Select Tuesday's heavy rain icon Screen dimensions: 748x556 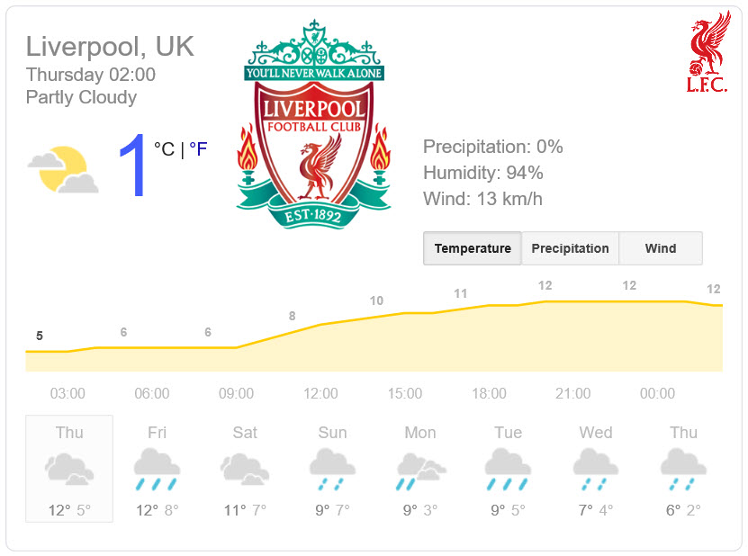coord(508,470)
